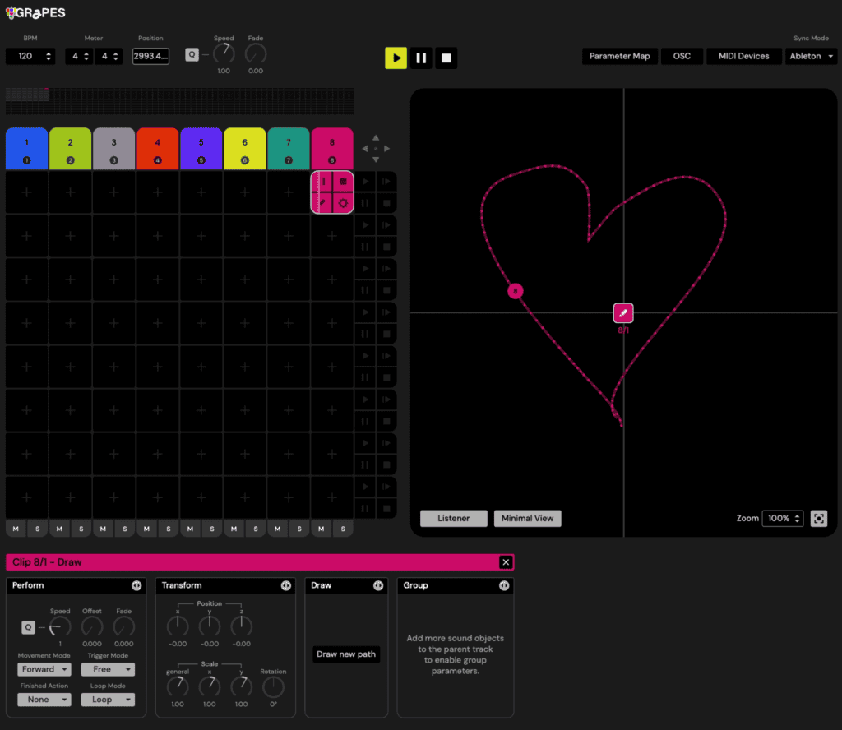The image size is (842, 730).
Task: Click the Offset knob in Perform
Action: tap(92, 627)
